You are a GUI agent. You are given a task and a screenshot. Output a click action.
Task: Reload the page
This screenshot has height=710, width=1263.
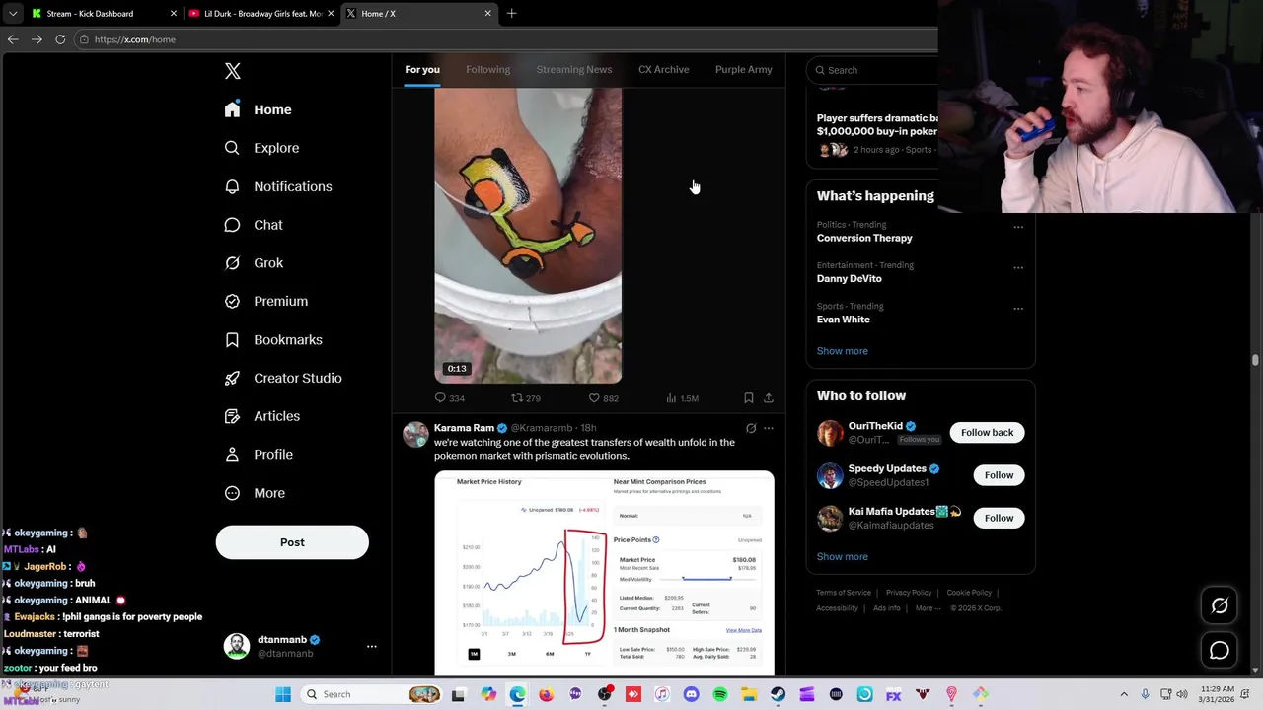[60, 39]
